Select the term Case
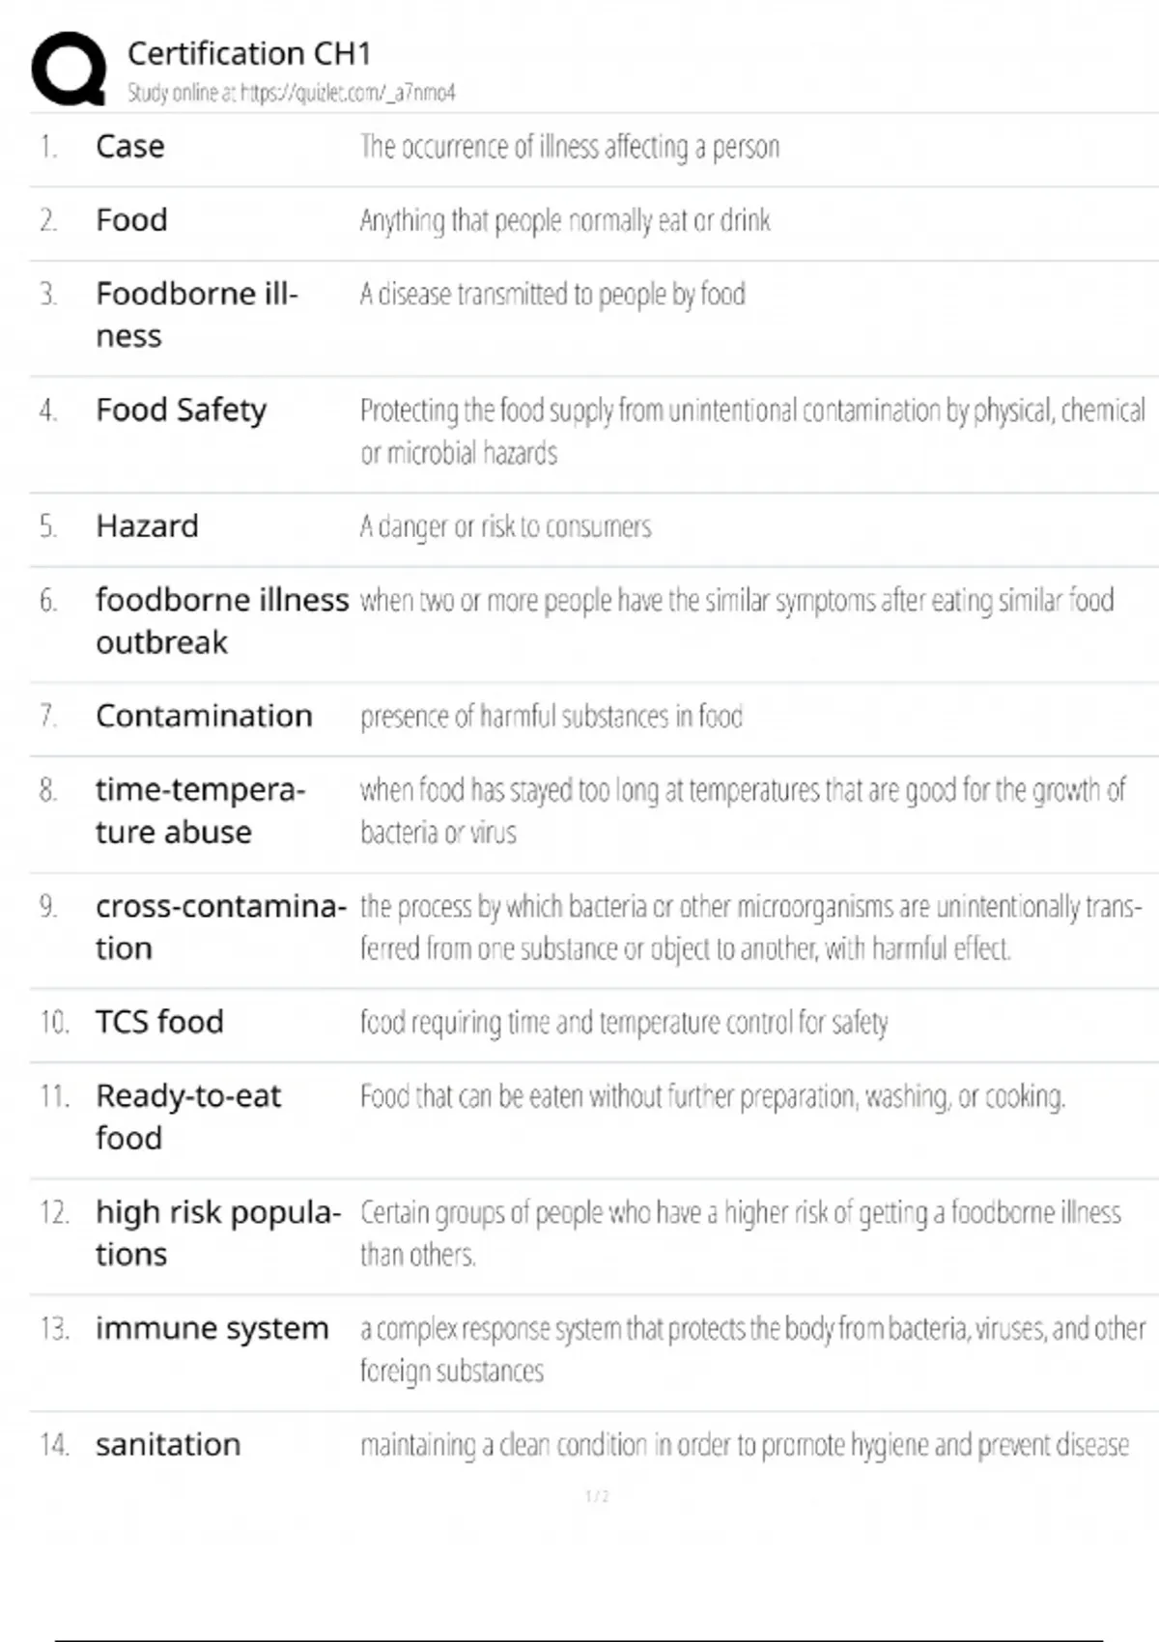This screenshot has width=1159, height=1642. point(130,147)
